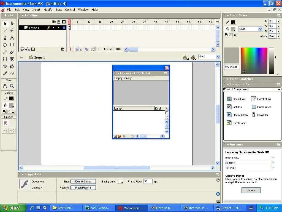Select the Arrow selection tool
The height and width of the screenshot is (212, 282).
click(5, 23)
